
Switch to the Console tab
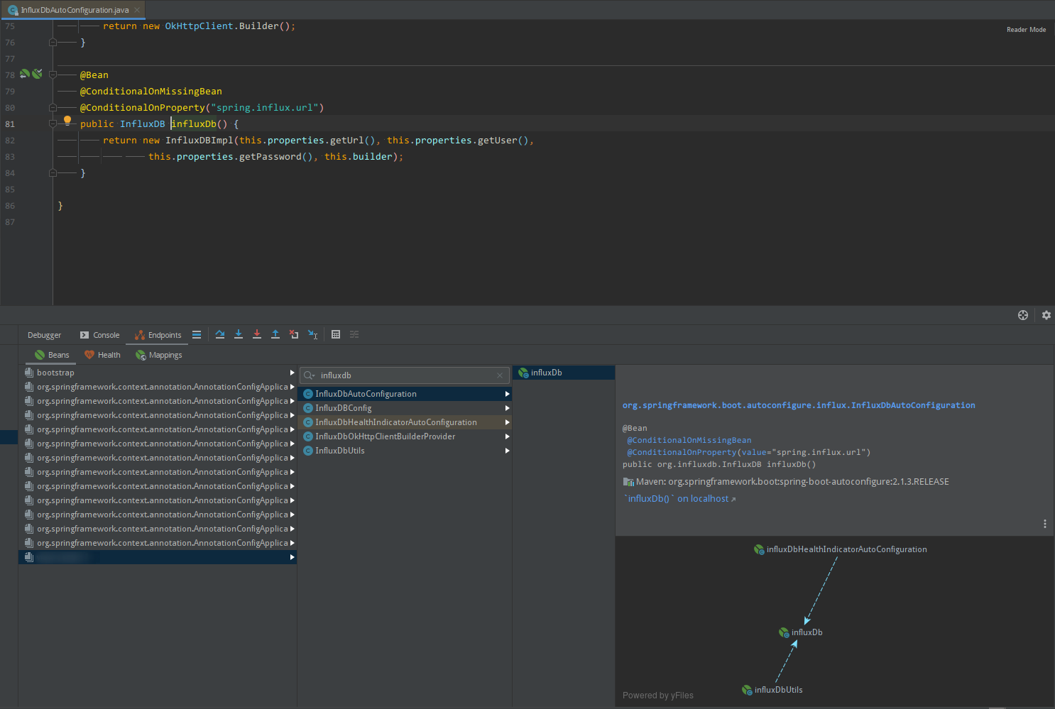tap(99, 335)
